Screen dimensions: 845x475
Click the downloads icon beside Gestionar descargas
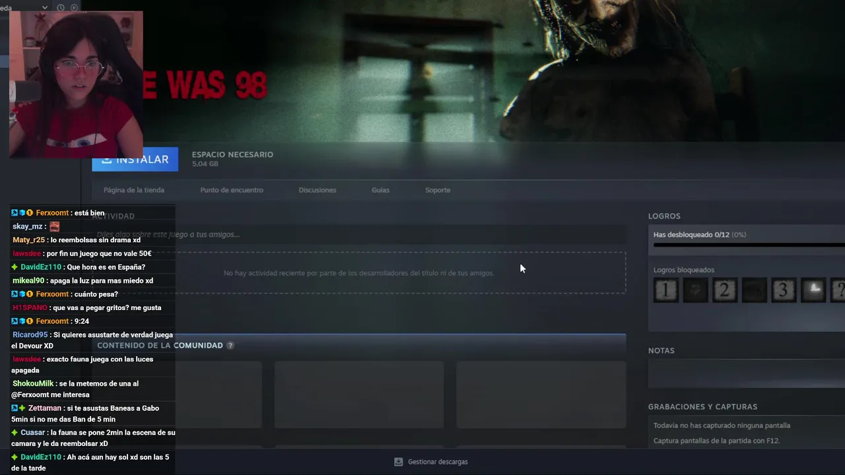click(398, 462)
